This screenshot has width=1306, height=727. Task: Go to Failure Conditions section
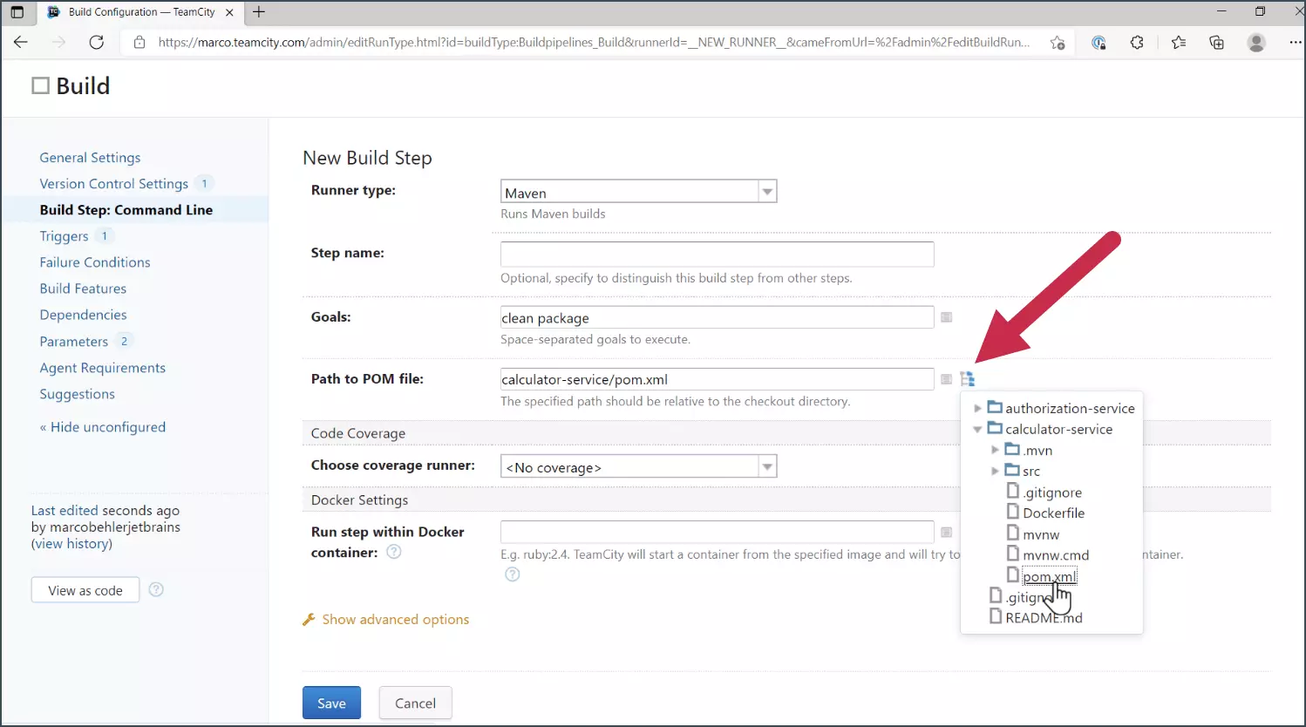click(x=95, y=262)
